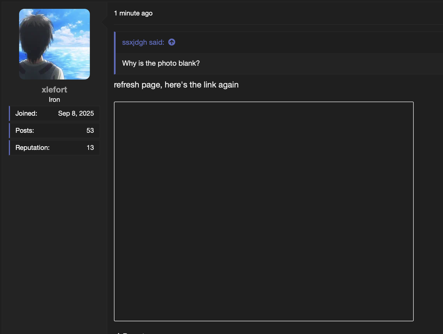
Task: Click the username xlefort above the stats
Action: coord(54,89)
